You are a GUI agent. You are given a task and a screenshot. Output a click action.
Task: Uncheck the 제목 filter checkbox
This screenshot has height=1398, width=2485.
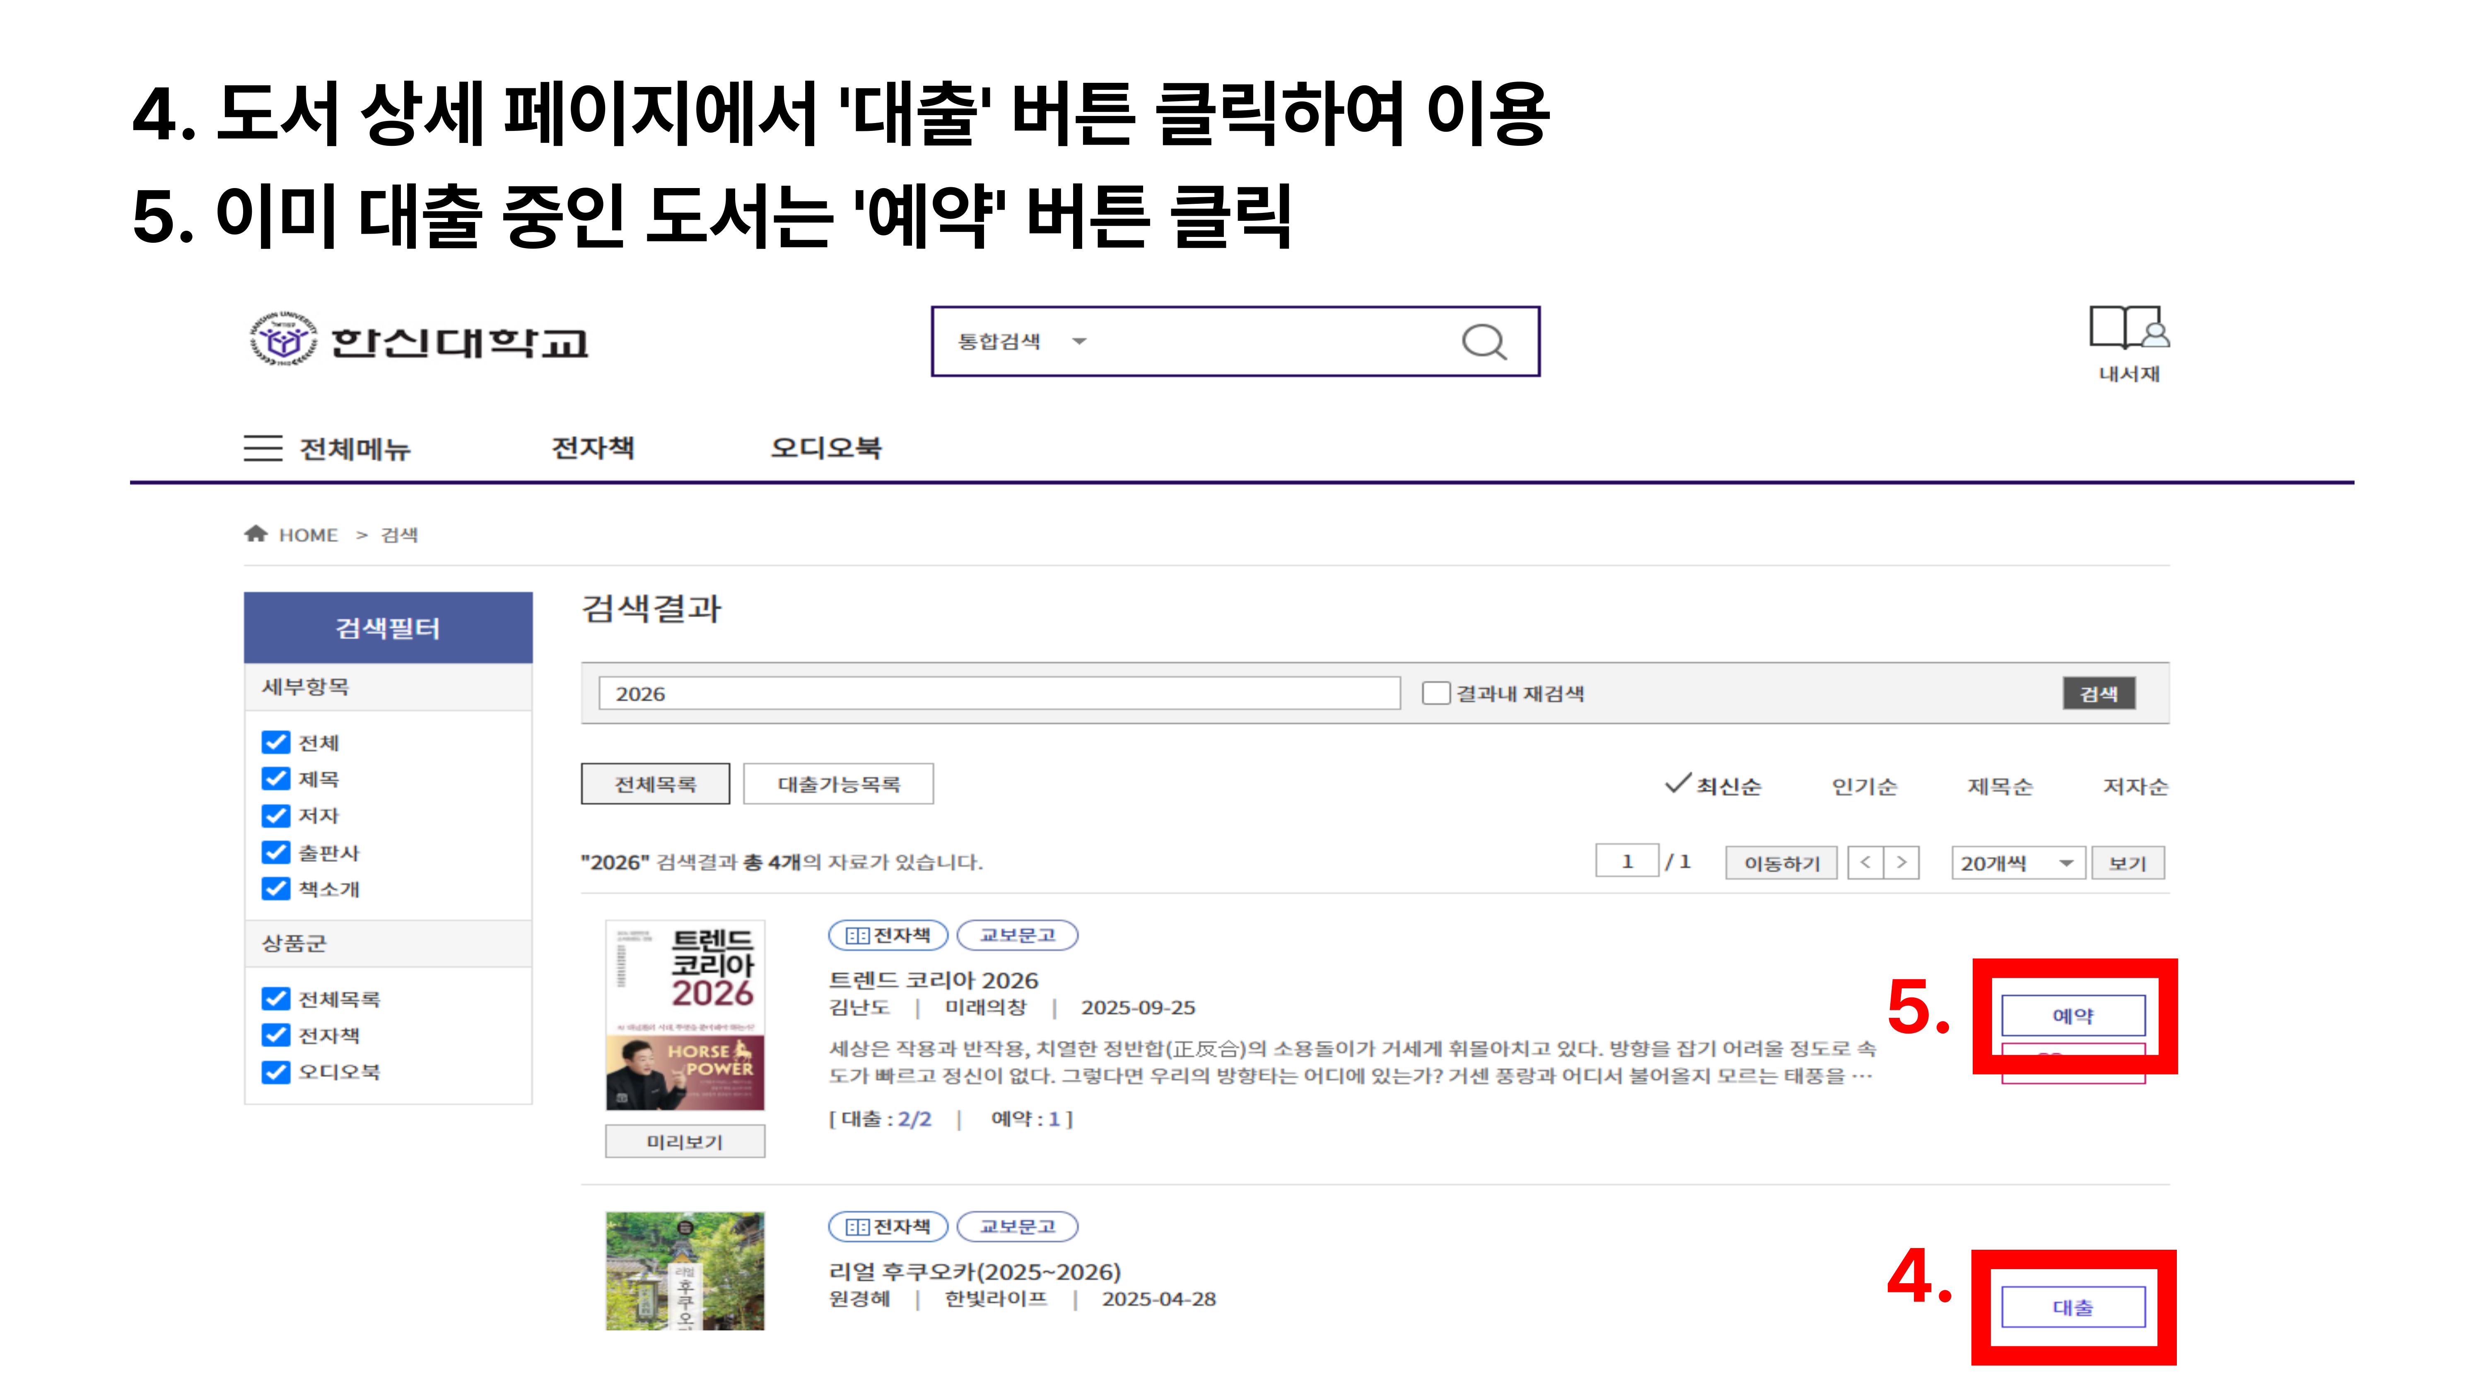click(276, 779)
